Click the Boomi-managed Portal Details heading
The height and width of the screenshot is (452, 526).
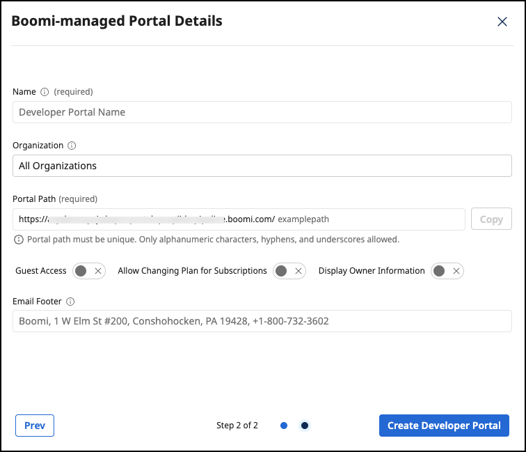tap(117, 21)
